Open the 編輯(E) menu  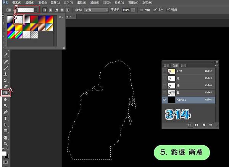30,3
